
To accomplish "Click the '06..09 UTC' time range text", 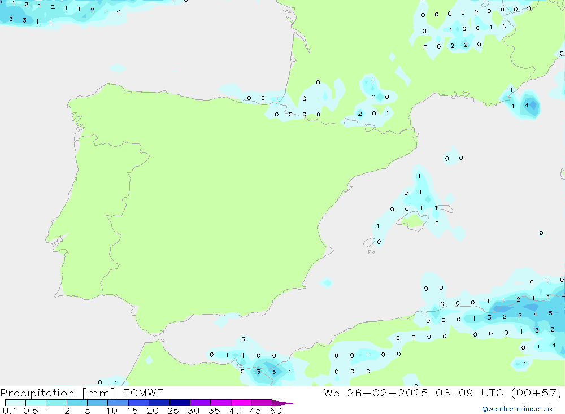I will [469, 393].
